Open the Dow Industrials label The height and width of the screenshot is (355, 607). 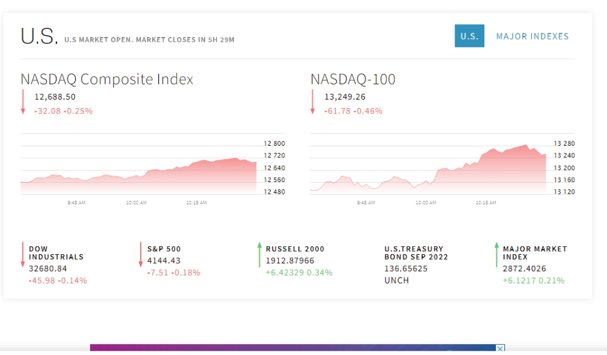(56, 253)
